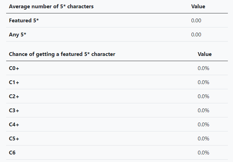Click the Value header of the chance table
The image size is (233, 162).
[x=205, y=54]
